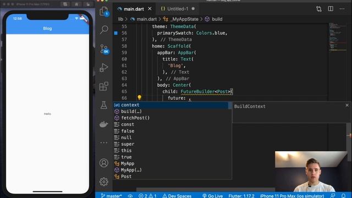Open errors and warnings in status bar

tap(147, 196)
